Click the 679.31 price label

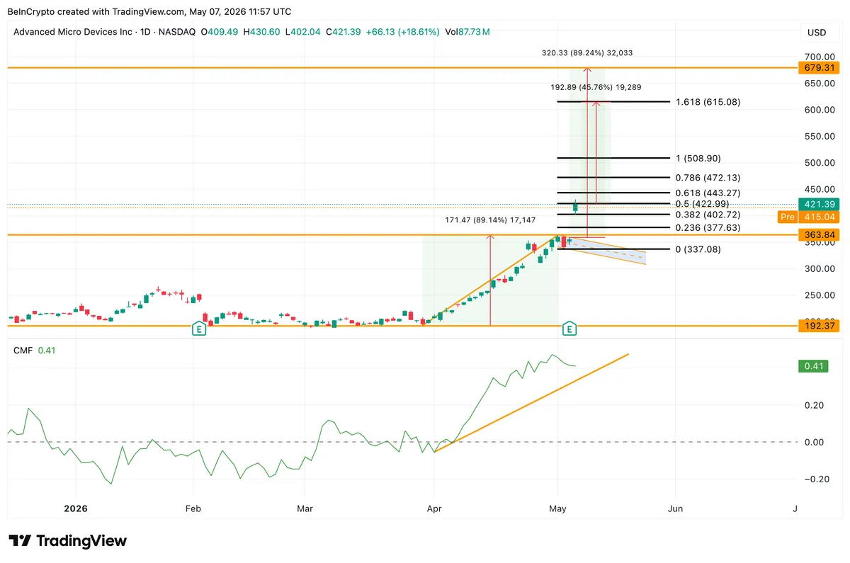tap(818, 67)
